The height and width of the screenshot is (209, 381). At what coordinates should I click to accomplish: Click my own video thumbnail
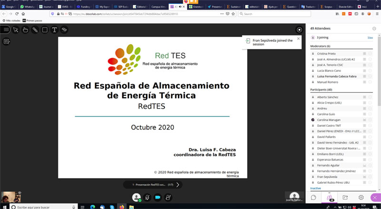pyautogui.click(x=11, y=197)
